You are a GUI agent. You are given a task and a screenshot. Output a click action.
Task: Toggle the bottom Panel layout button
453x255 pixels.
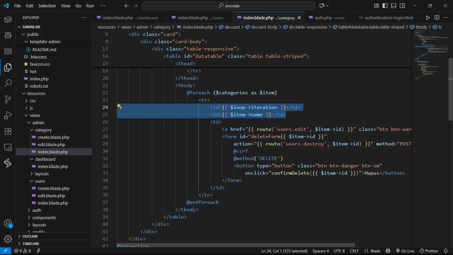click(394, 6)
